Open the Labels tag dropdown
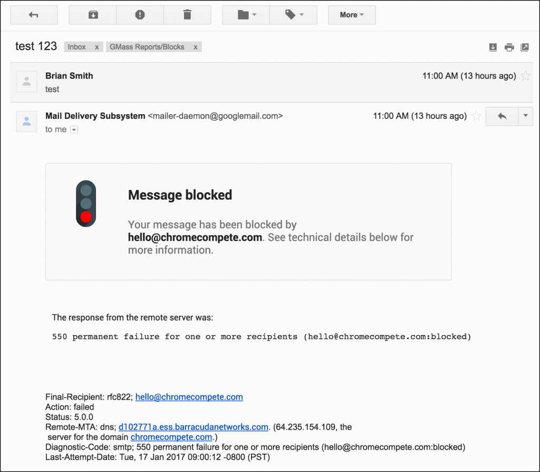This screenshot has width=540, height=472. click(294, 15)
